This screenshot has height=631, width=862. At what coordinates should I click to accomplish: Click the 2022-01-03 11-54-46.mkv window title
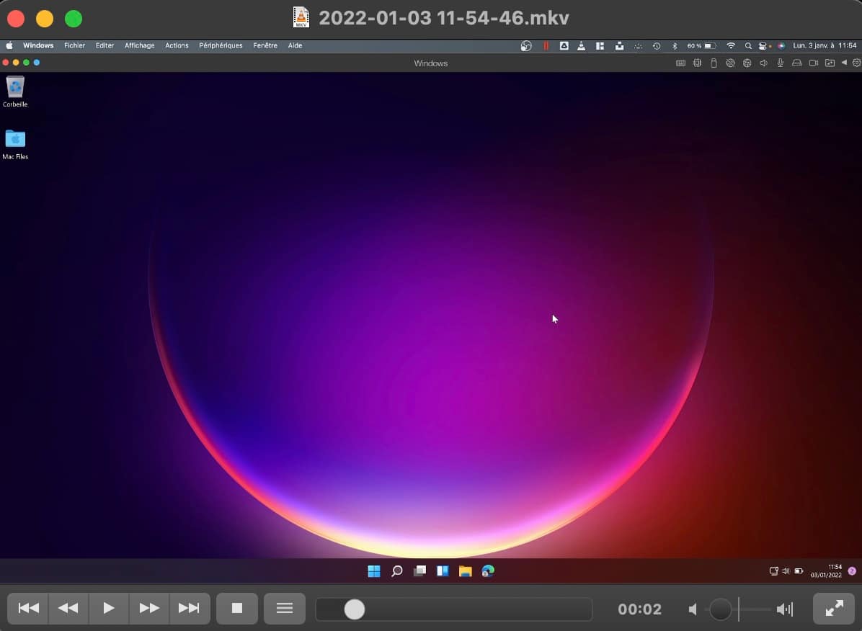pos(443,18)
